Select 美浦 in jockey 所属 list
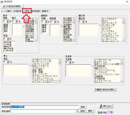 tap(6, 25)
